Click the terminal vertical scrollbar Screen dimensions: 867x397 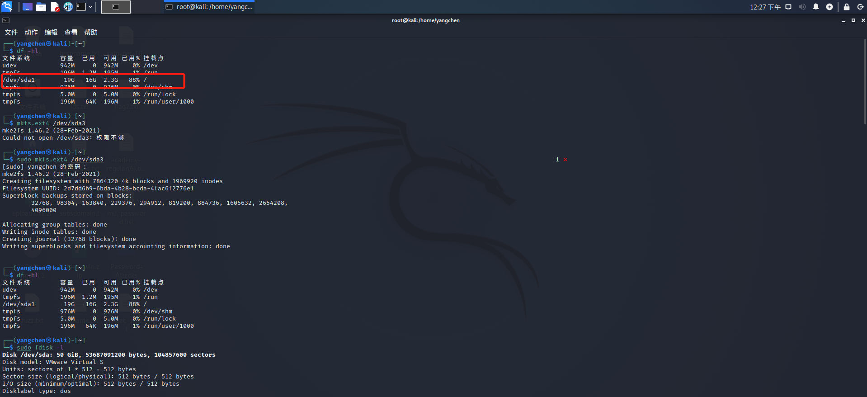click(865, 81)
